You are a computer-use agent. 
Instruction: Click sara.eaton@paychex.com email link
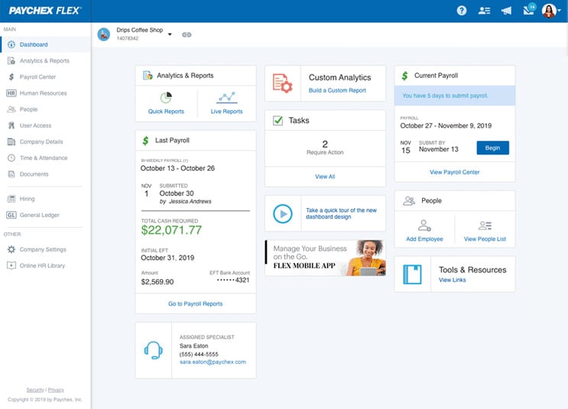(213, 362)
